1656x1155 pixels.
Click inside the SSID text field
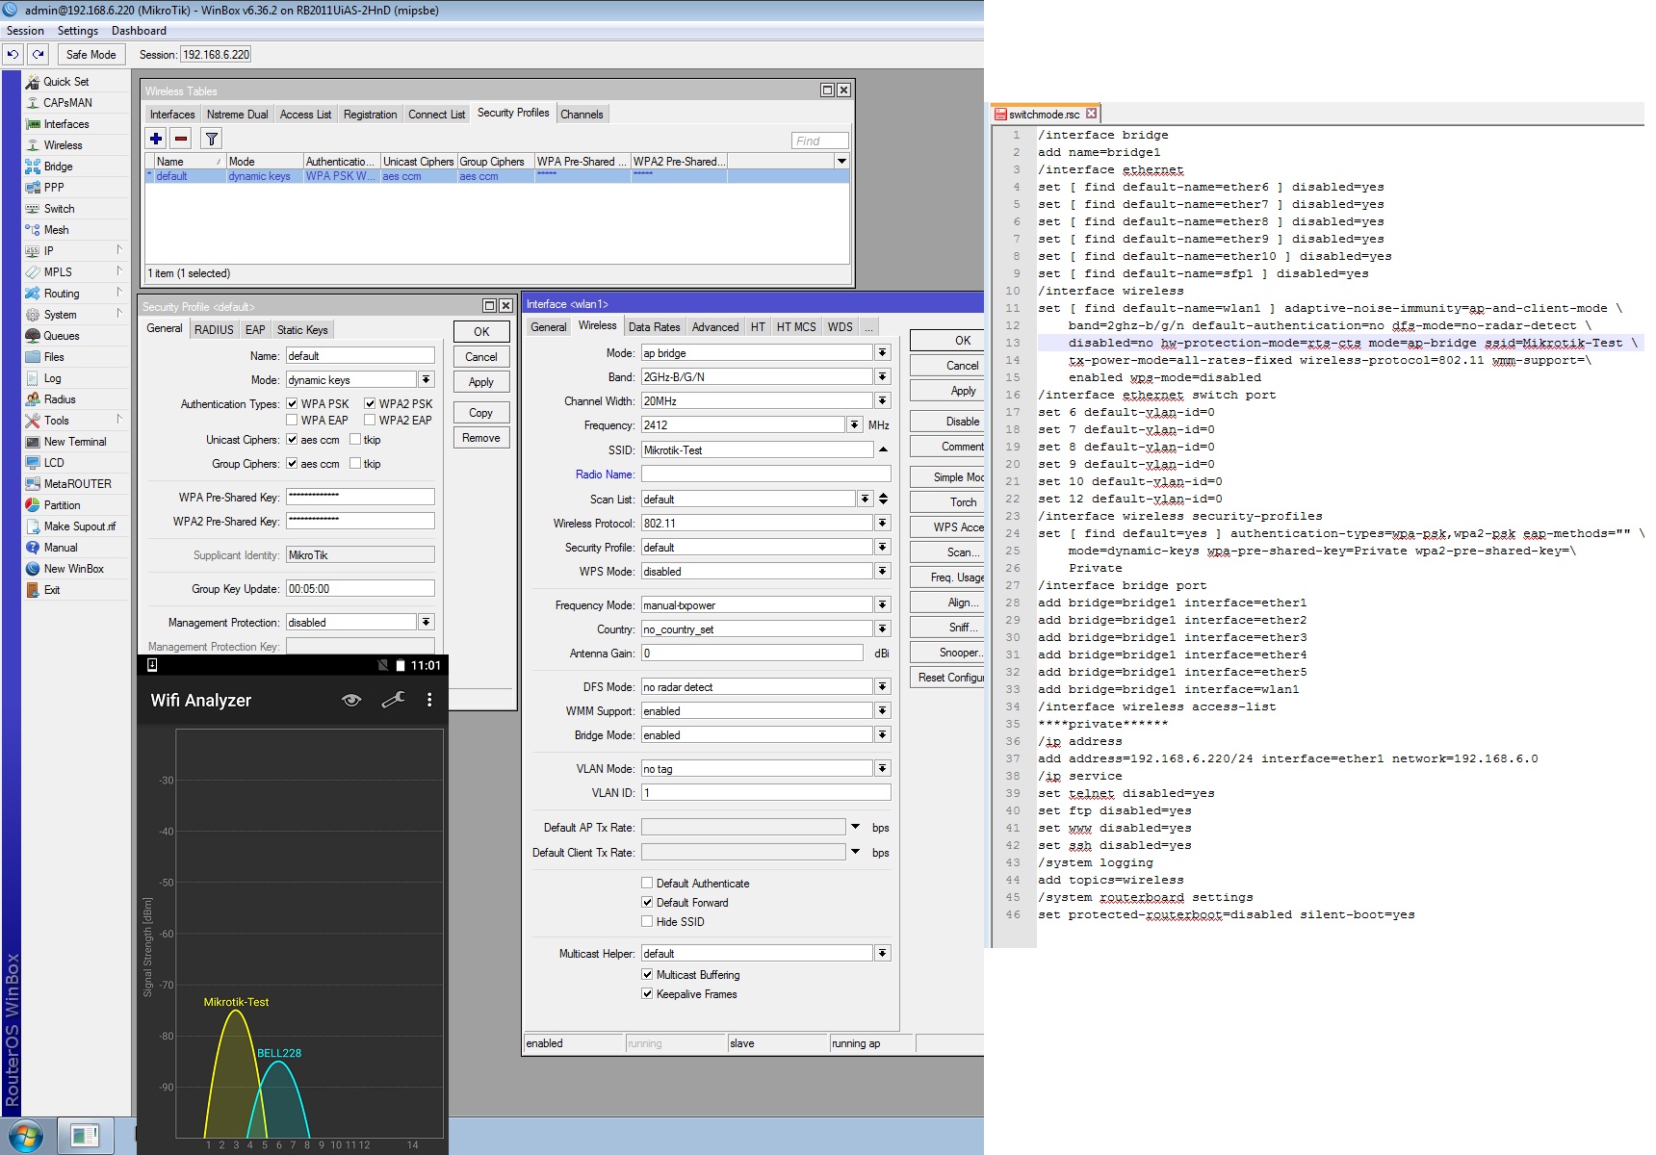[757, 450]
